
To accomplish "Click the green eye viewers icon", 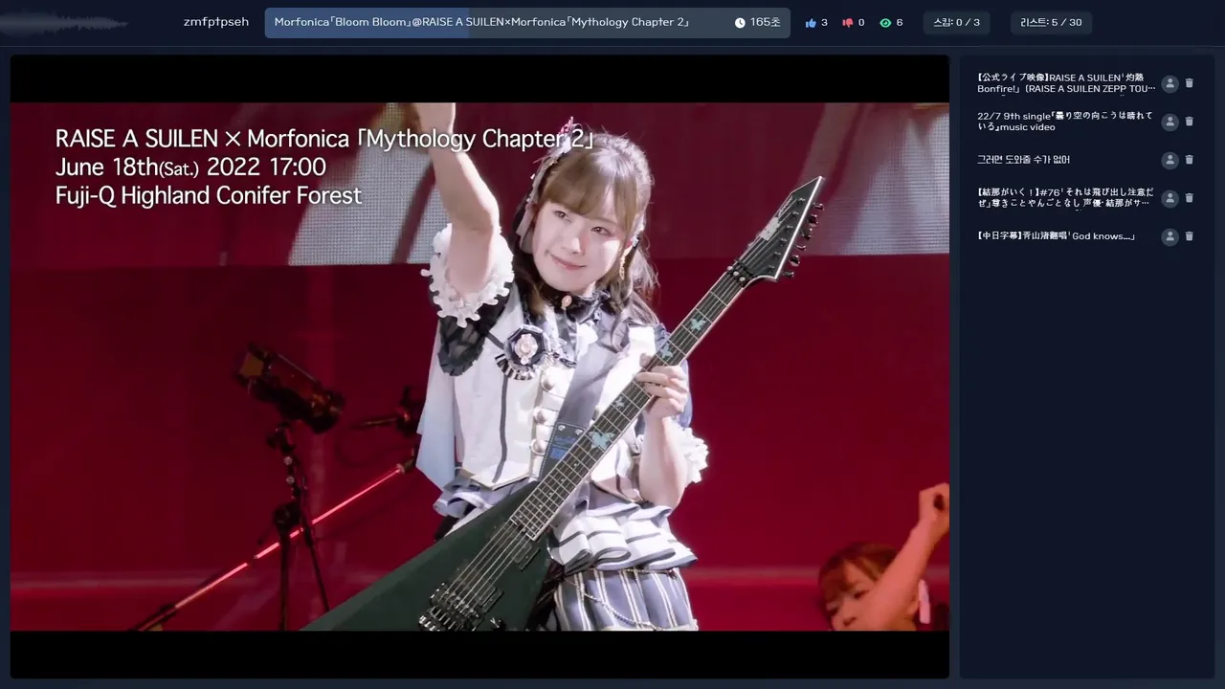I will click(885, 23).
